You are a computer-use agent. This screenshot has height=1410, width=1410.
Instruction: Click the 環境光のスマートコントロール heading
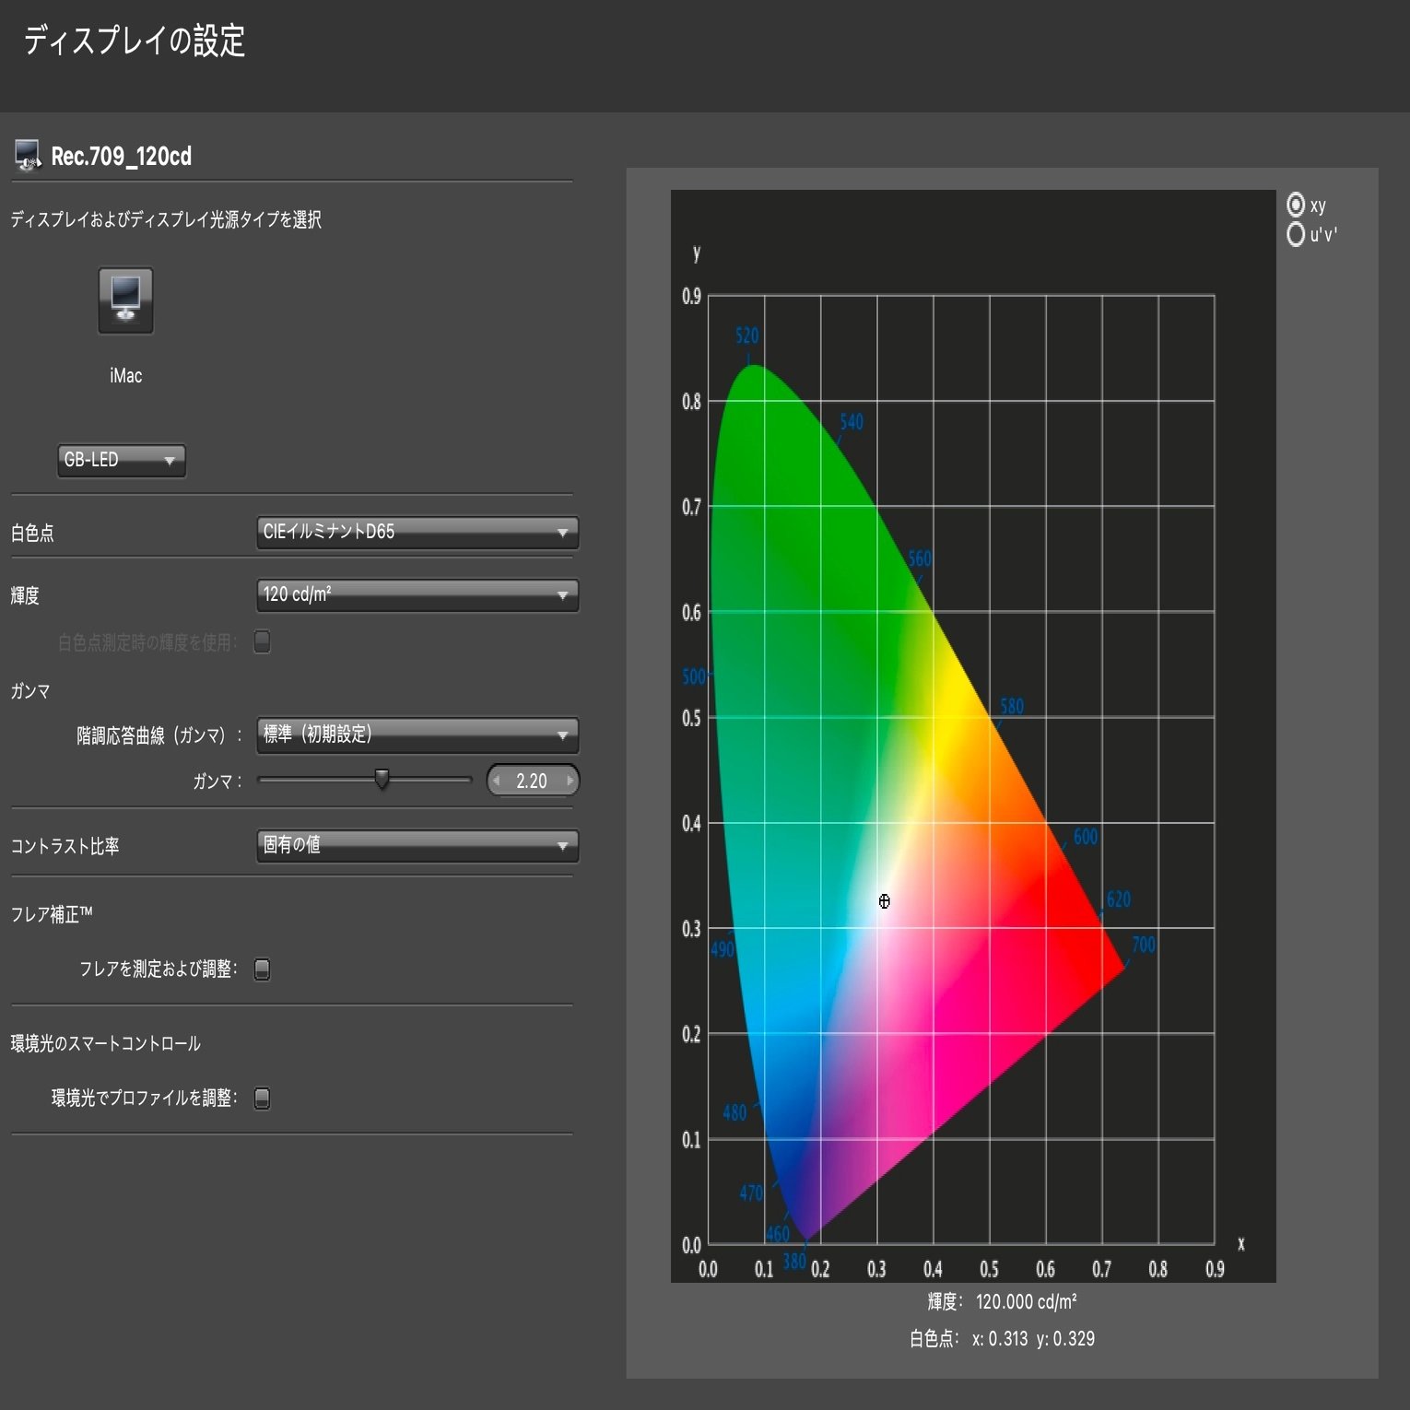pyautogui.click(x=106, y=1043)
